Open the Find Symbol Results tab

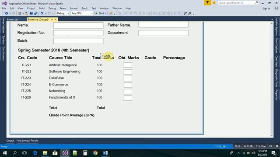point(27,140)
